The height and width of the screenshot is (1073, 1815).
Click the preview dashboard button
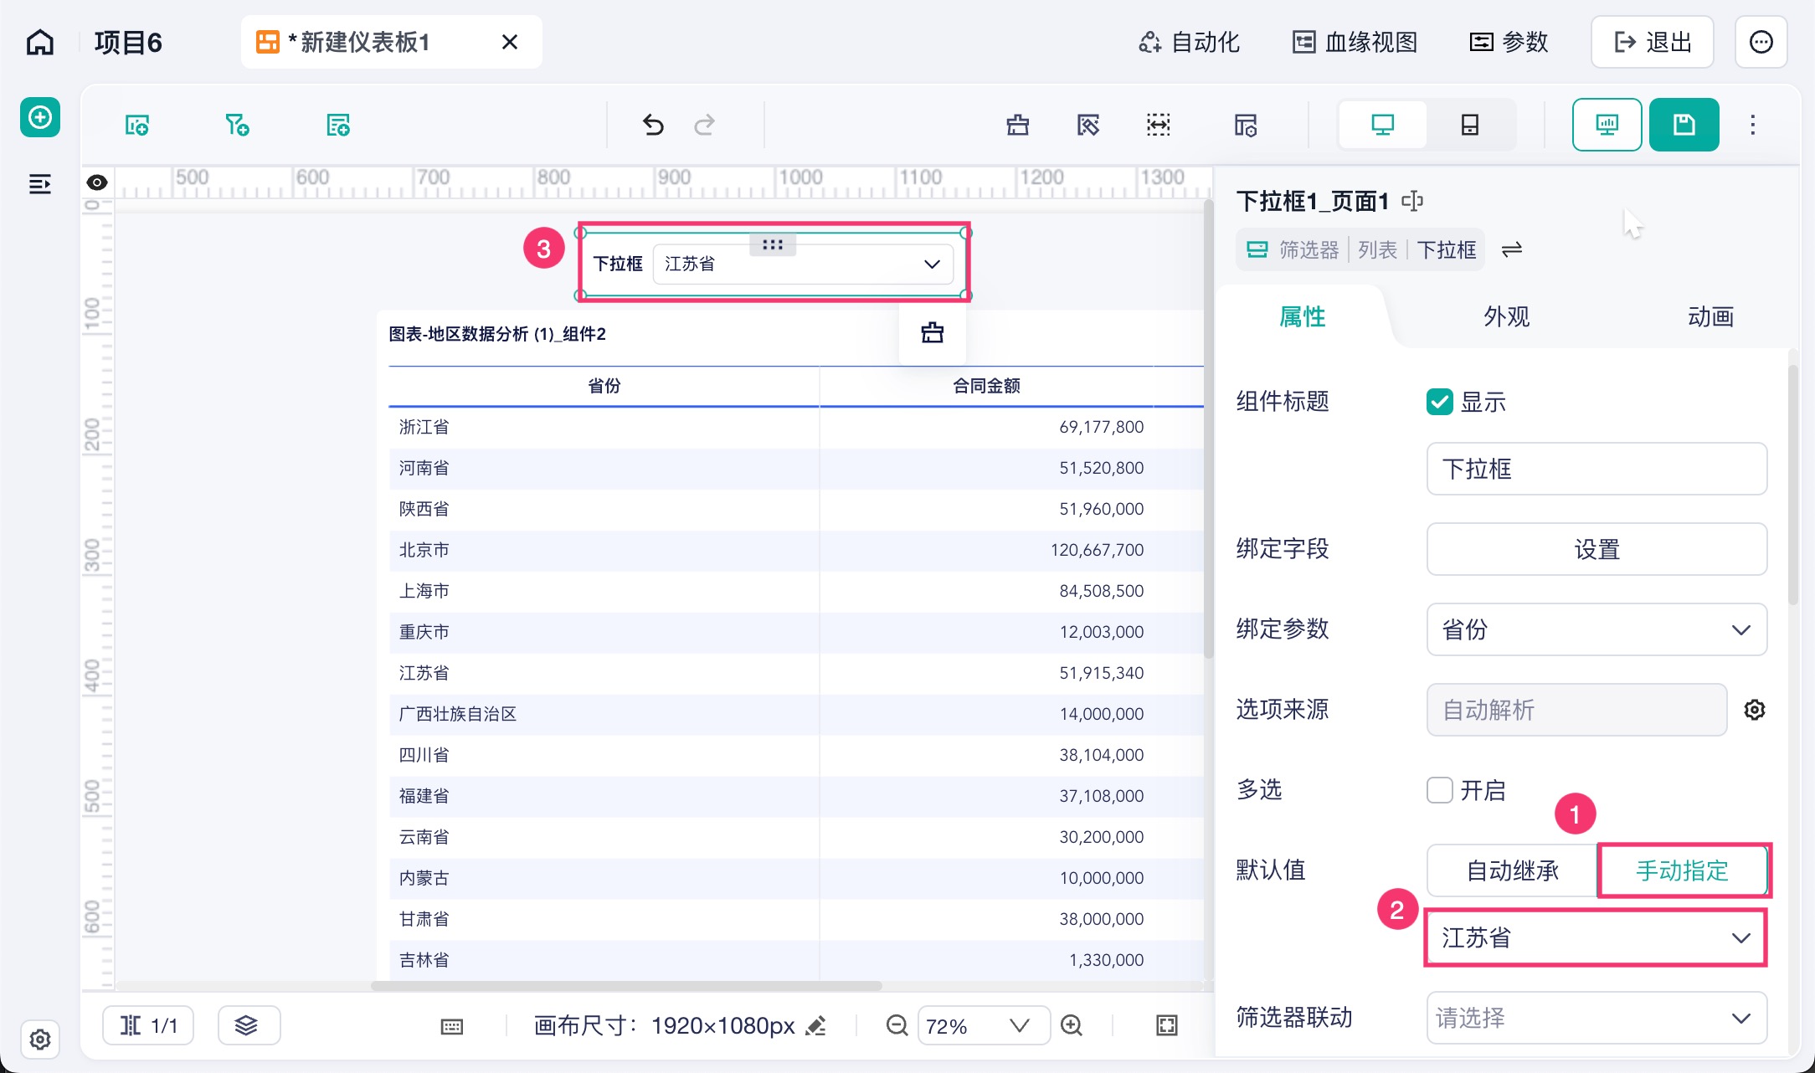pyautogui.click(x=1607, y=125)
